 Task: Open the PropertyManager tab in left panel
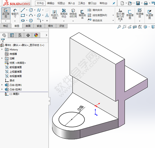coord(12,36)
